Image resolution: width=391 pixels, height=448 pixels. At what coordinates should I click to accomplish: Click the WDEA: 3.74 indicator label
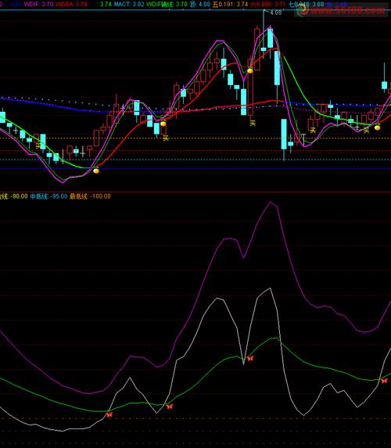(x=71, y=4)
